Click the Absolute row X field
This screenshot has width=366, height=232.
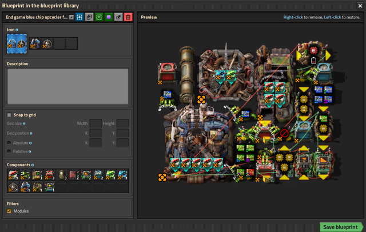point(96,143)
